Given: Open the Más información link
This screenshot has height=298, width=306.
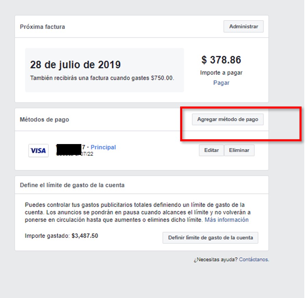Looking at the screenshot, I should pyautogui.click(x=227, y=219).
